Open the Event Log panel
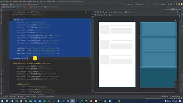Screen dimensions: 183x103 [165, 96]
